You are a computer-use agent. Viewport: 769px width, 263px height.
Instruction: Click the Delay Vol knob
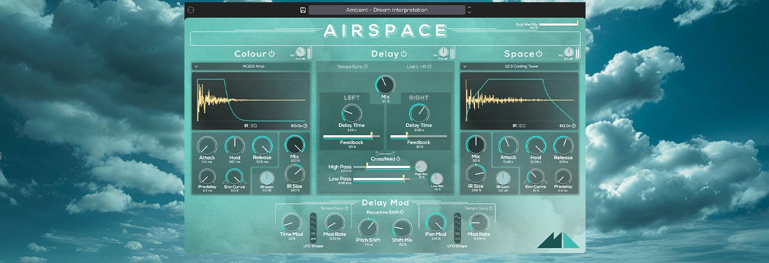tap(443, 52)
